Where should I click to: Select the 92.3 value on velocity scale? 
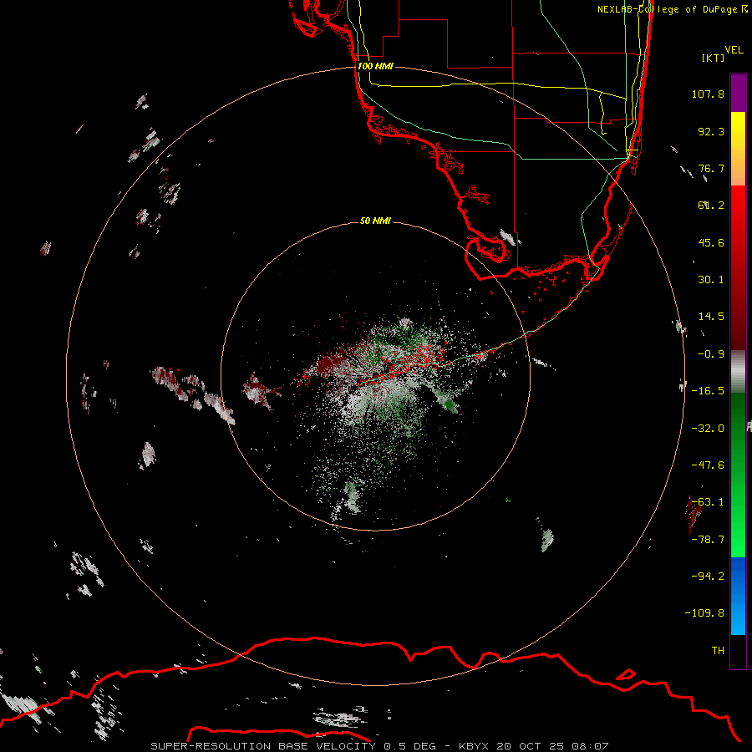[711, 131]
